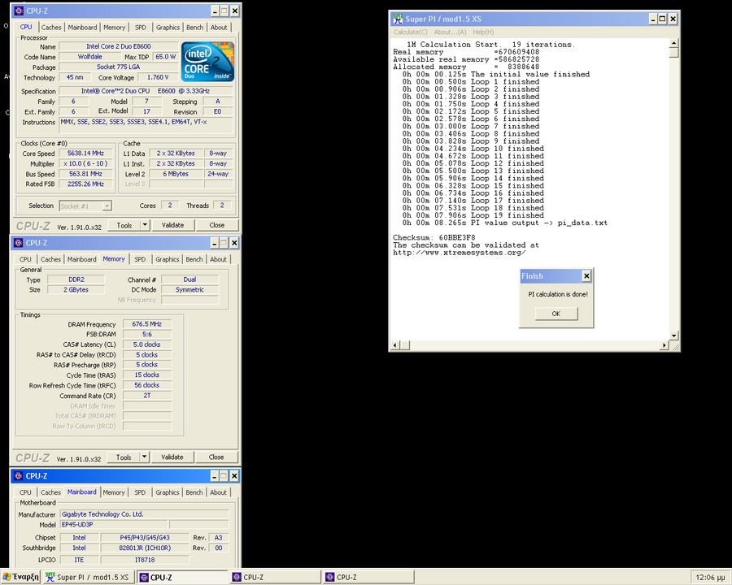This screenshot has height=585, width=732.
Task: Click the Super PI horizontal scroll-left arrow
Action: (x=395, y=345)
